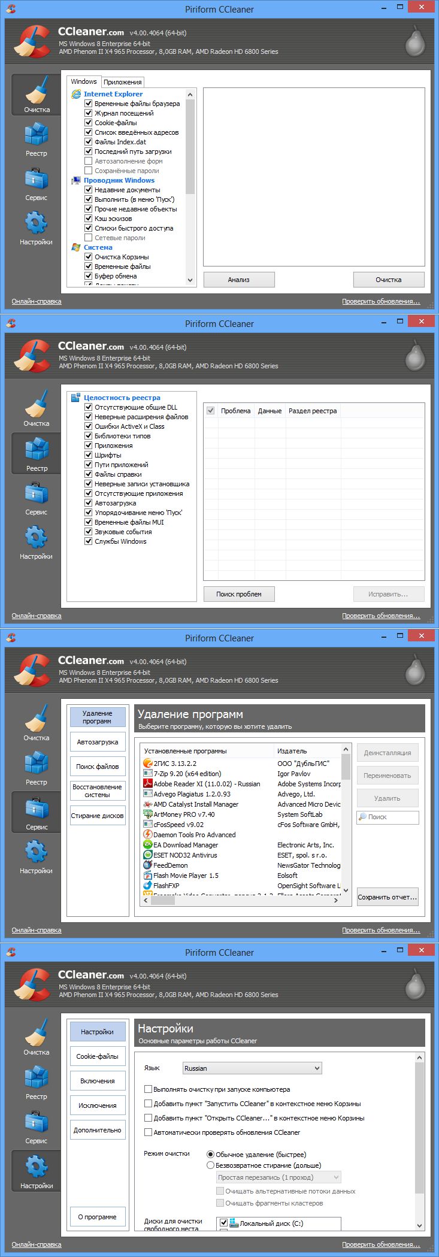The image size is (439, 1257).
Task: Click Очистка broom icon in the Удаление программ window
Action: [36, 718]
